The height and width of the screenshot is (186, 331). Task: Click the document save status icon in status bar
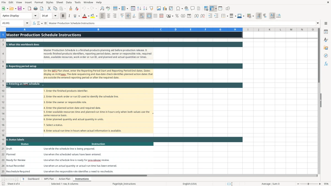pyautogui.click(x=3, y=184)
